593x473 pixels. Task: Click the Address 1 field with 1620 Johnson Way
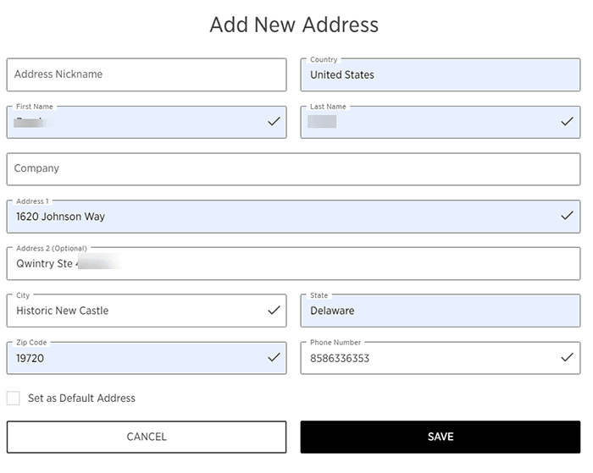[280, 217]
